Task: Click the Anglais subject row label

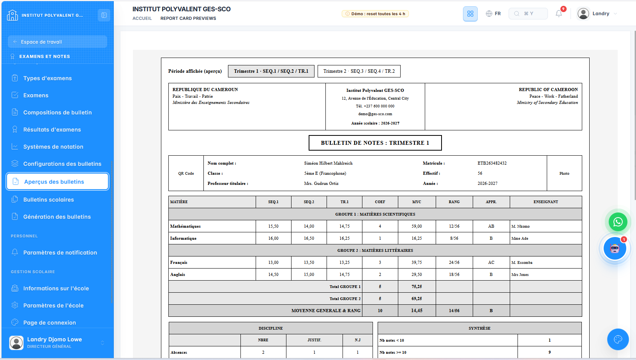Action: pyautogui.click(x=178, y=274)
